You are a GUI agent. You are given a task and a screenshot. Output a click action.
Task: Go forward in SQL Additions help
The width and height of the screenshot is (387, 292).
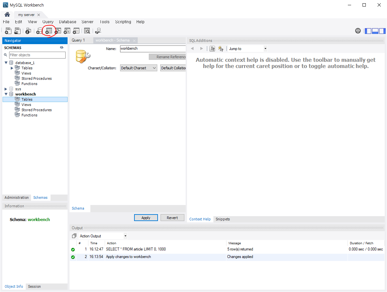(x=201, y=49)
